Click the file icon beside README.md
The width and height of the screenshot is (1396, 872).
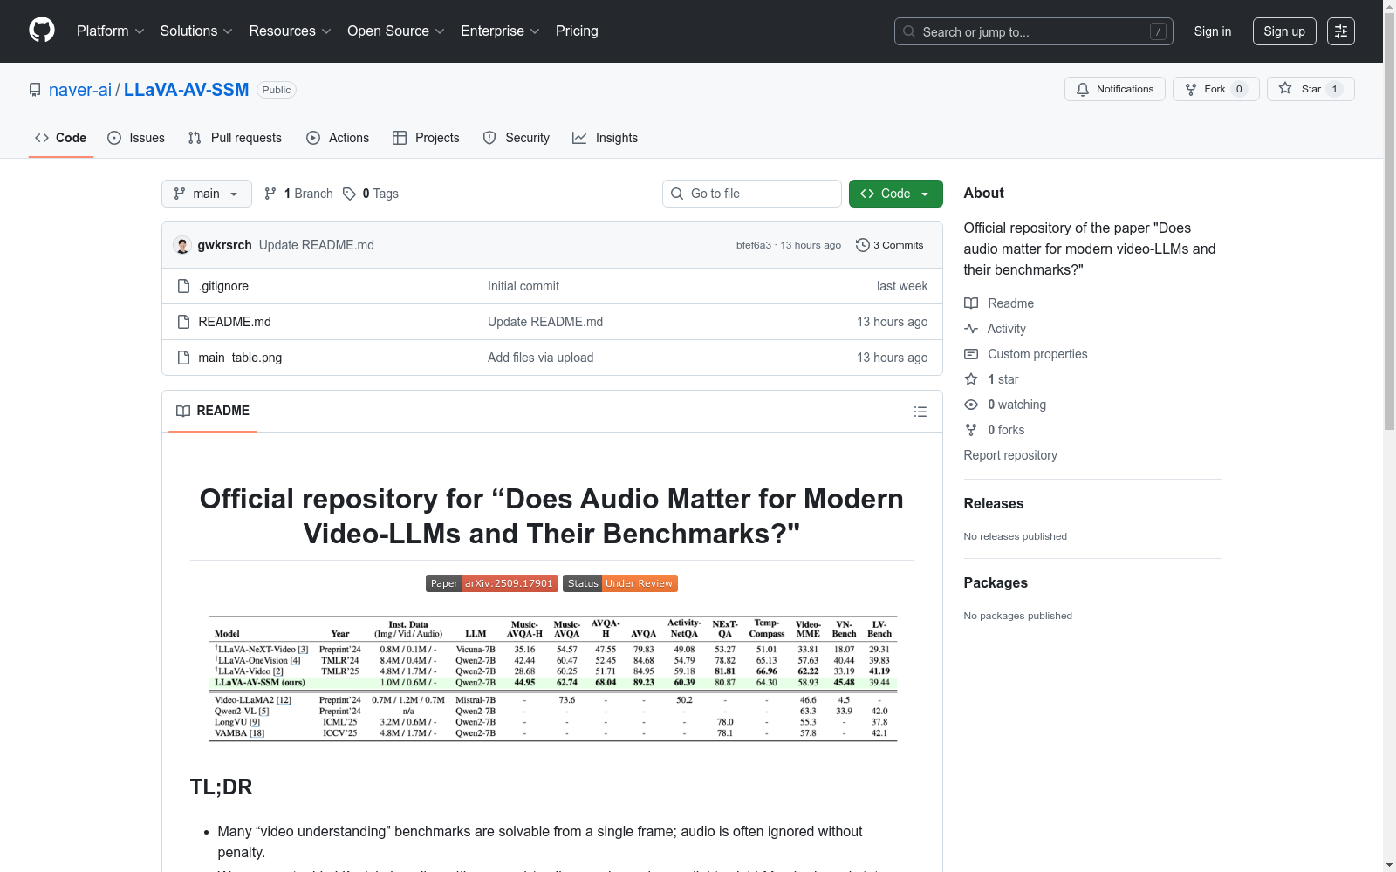click(183, 322)
